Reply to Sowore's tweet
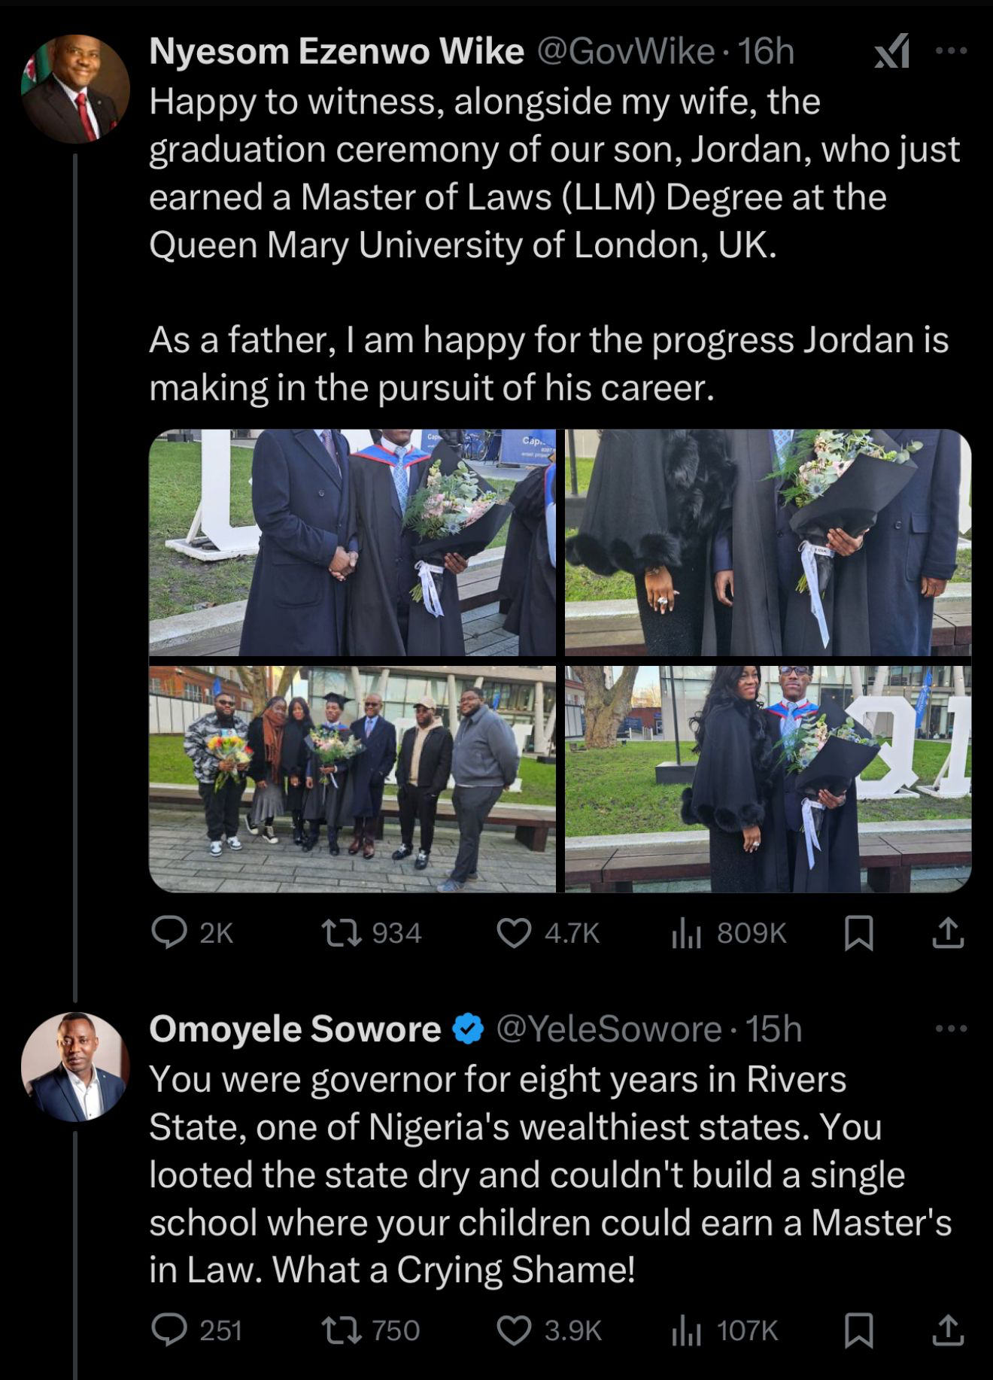The height and width of the screenshot is (1380, 993). [x=169, y=1330]
